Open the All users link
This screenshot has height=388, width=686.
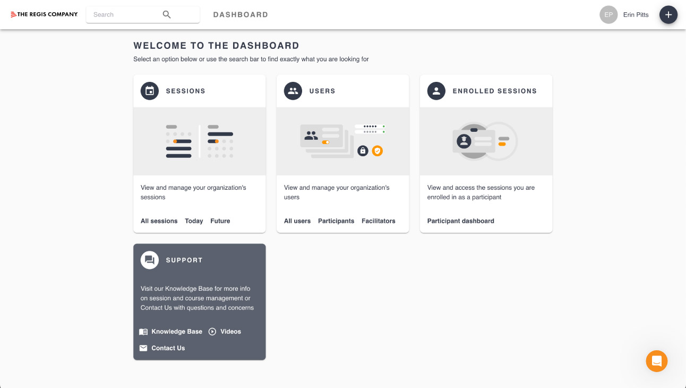(x=297, y=221)
